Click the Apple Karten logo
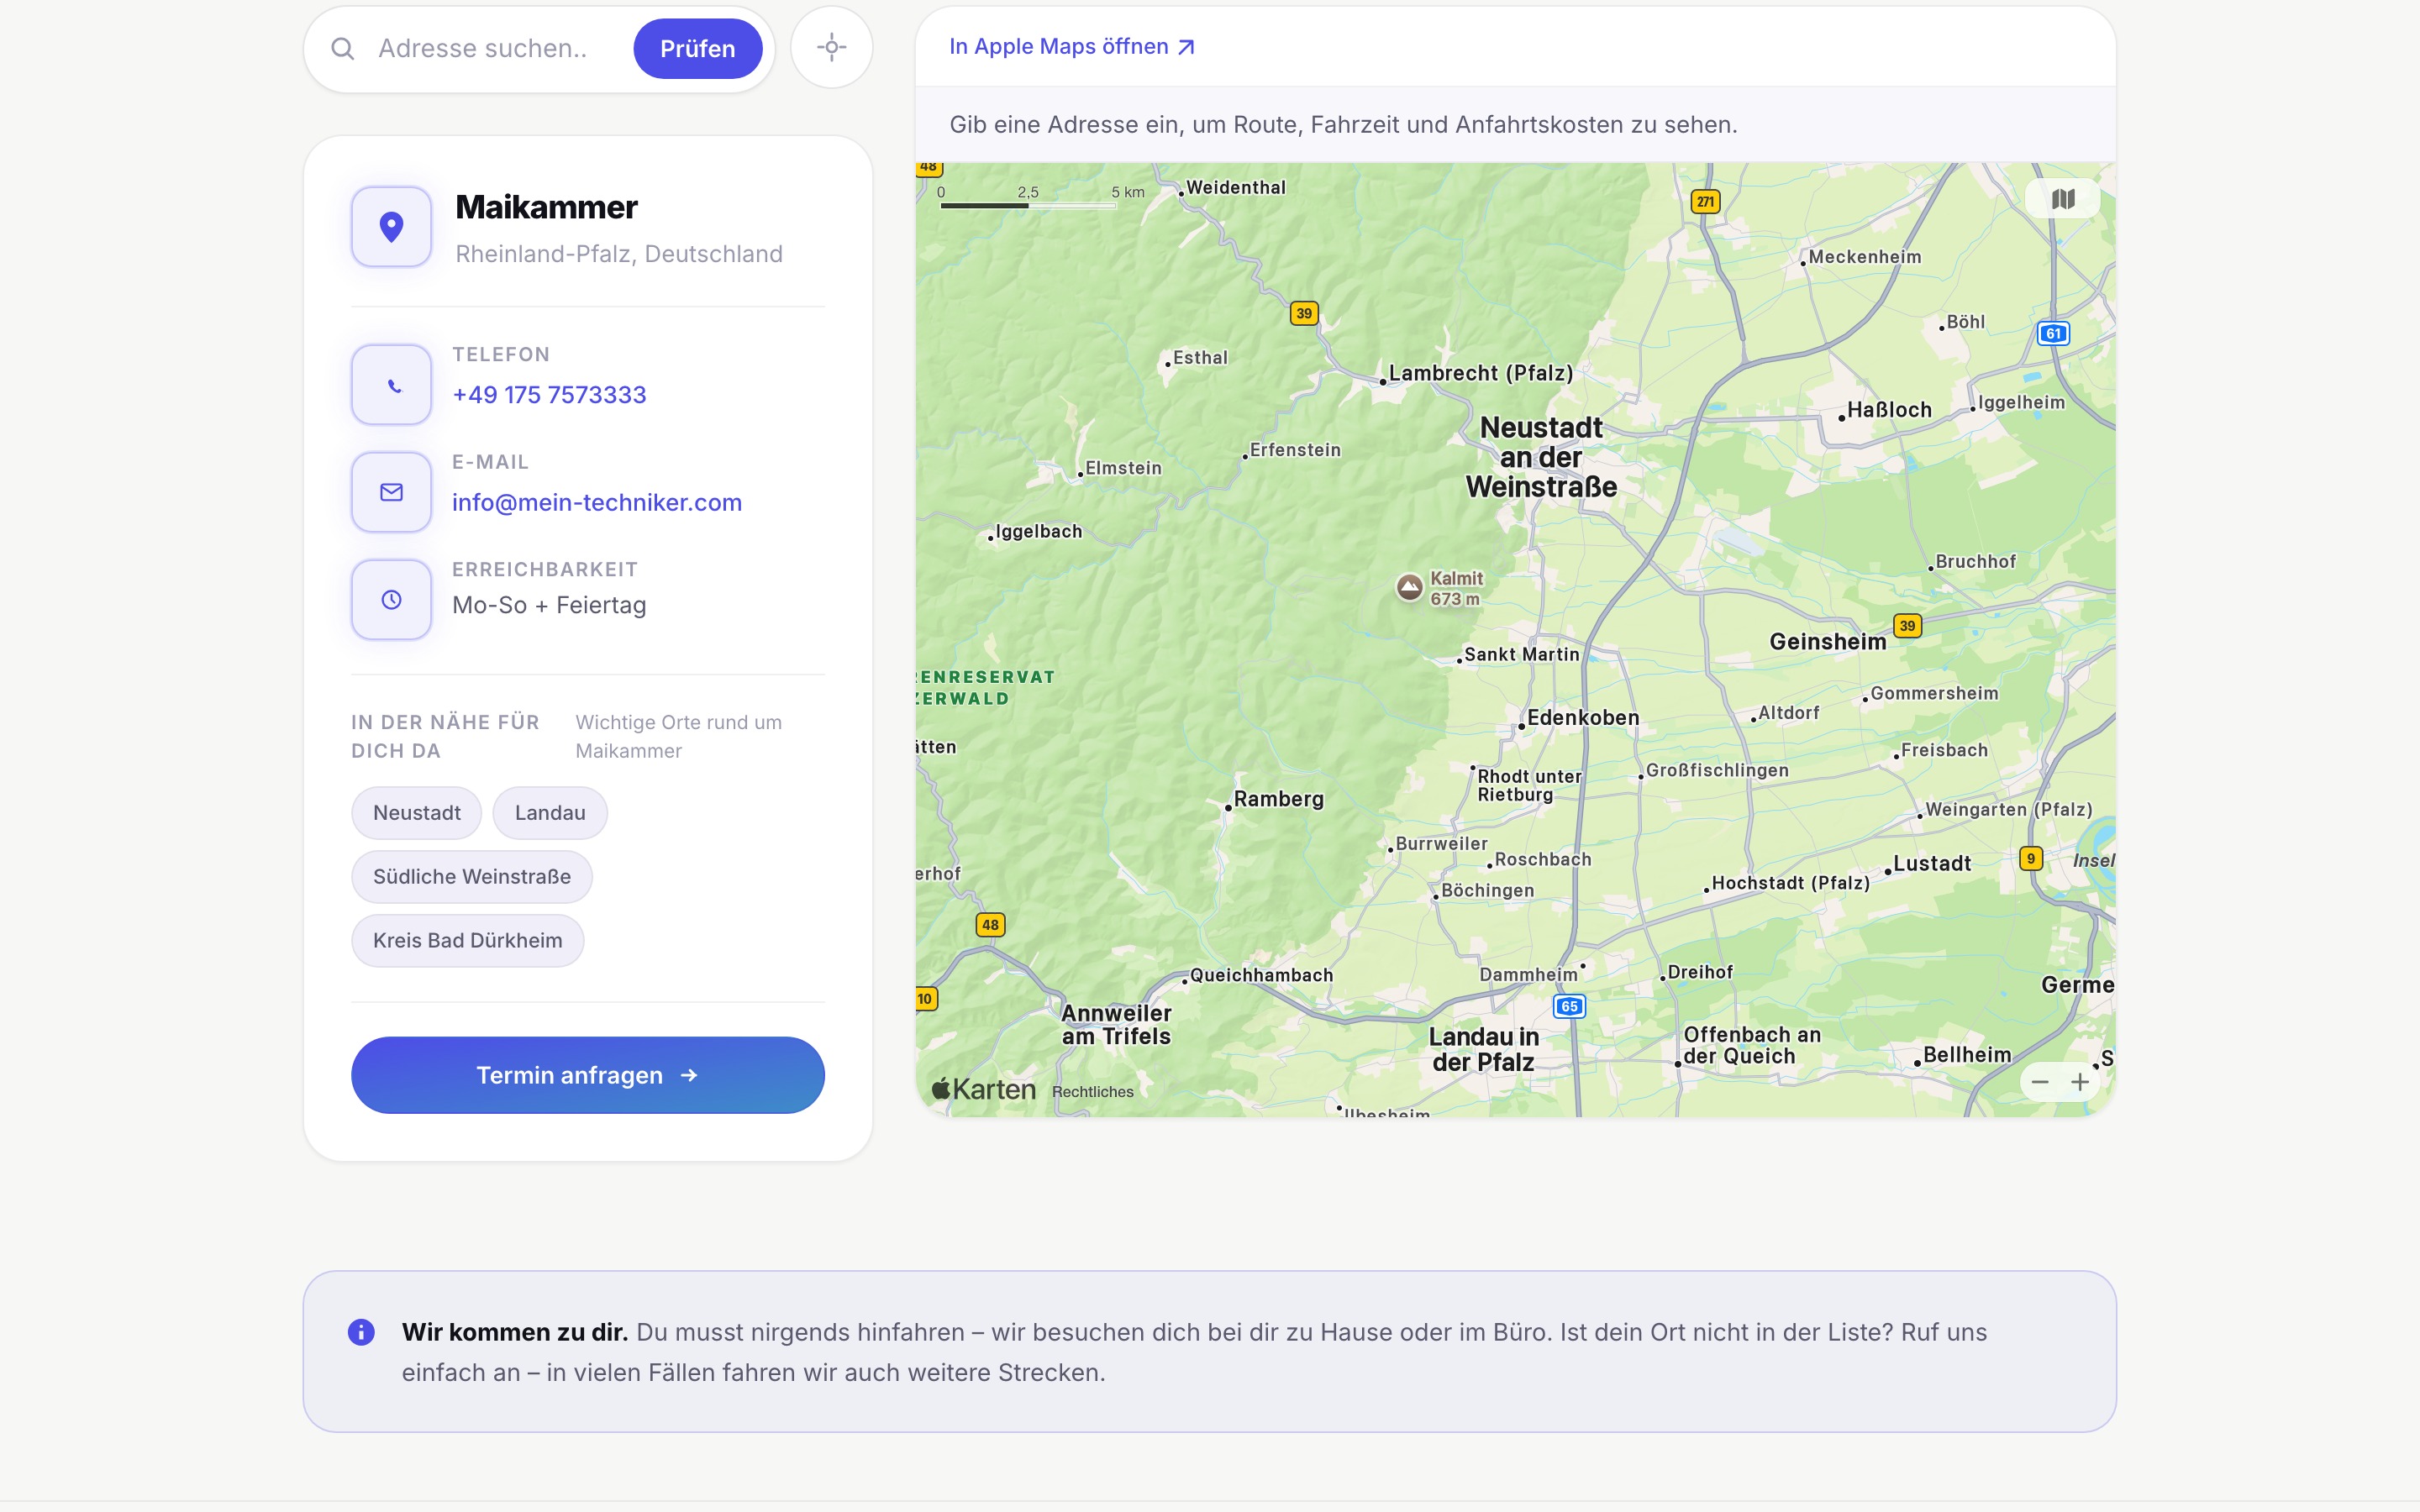The width and height of the screenshot is (2420, 1512). pyautogui.click(x=983, y=1089)
